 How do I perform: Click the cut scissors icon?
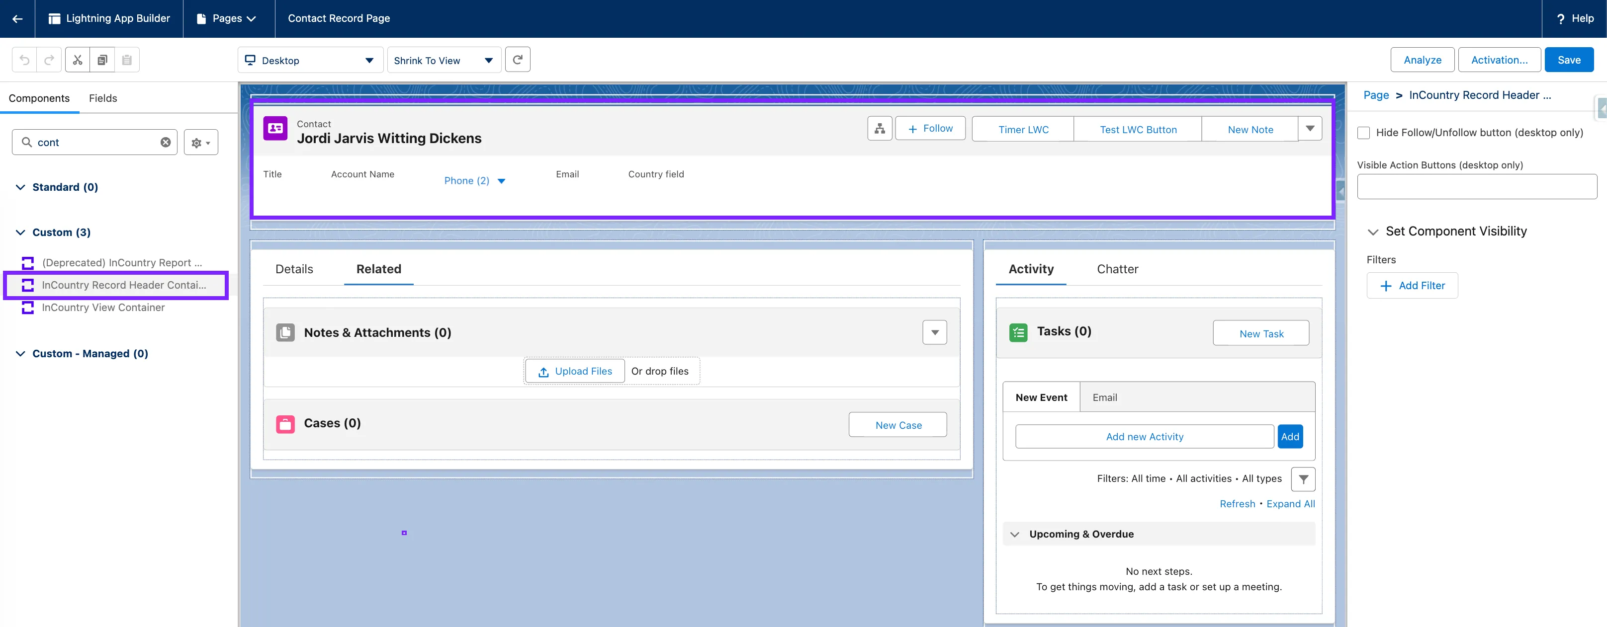click(x=78, y=60)
